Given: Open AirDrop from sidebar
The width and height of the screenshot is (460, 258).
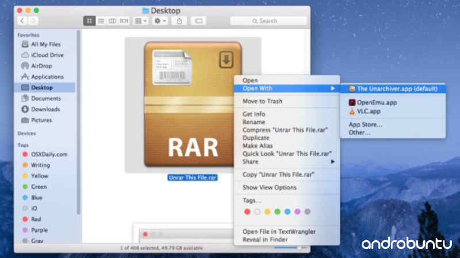Looking at the screenshot, I should (x=41, y=66).
